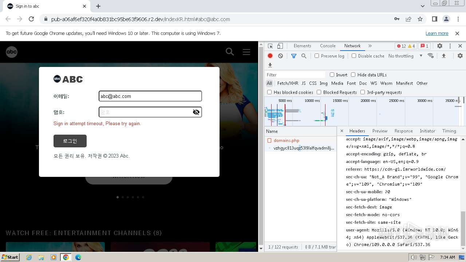466x262 pixels.
Task: Toggle the device toolbar icon
Action: (280, 46)
